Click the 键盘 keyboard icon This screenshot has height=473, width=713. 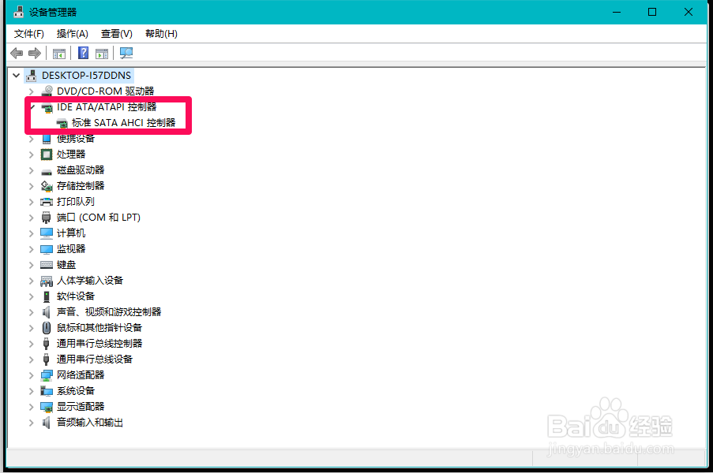tap(47, 265)
